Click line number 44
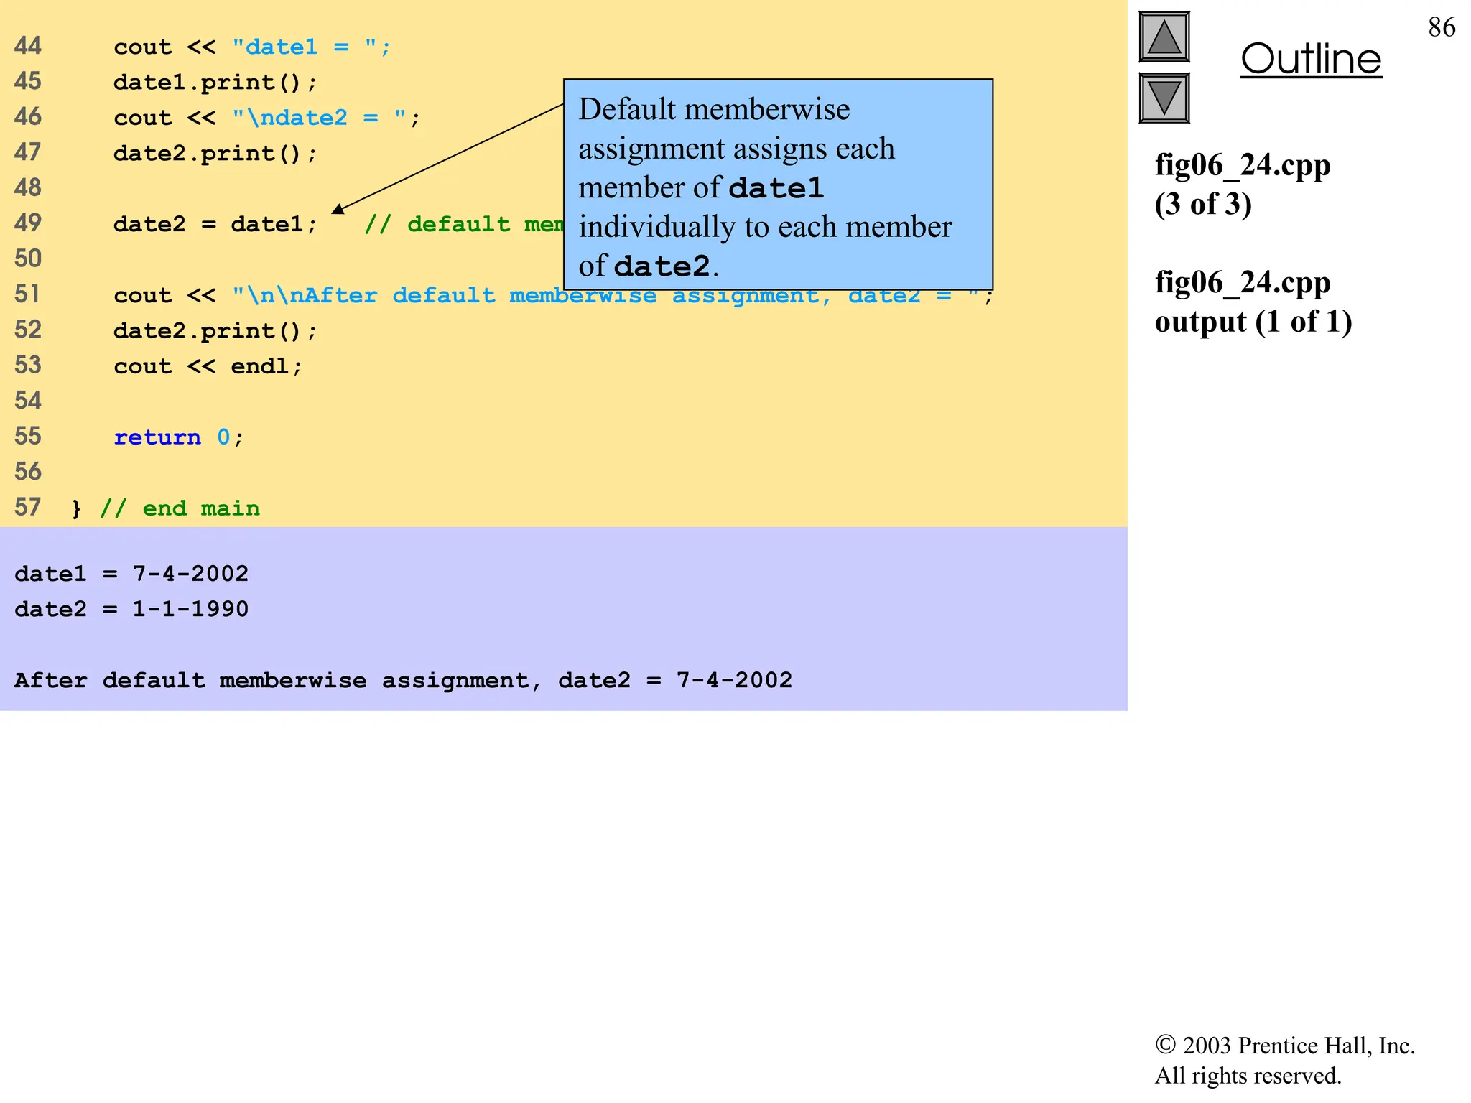This screenshot has width=1471, height=1103. point(28,46)
